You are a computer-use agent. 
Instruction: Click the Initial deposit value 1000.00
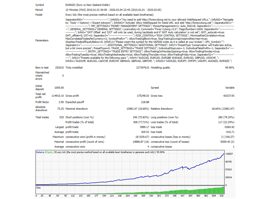click(59, 88)
